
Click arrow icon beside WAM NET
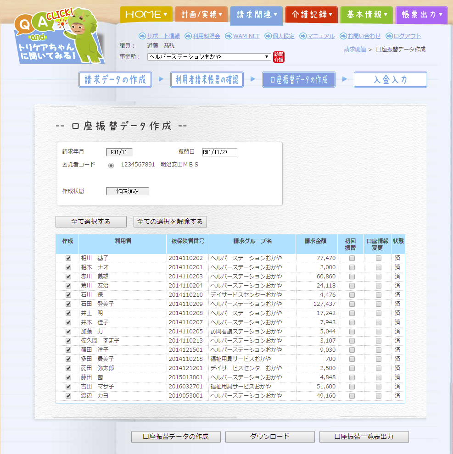pos(229,36)
